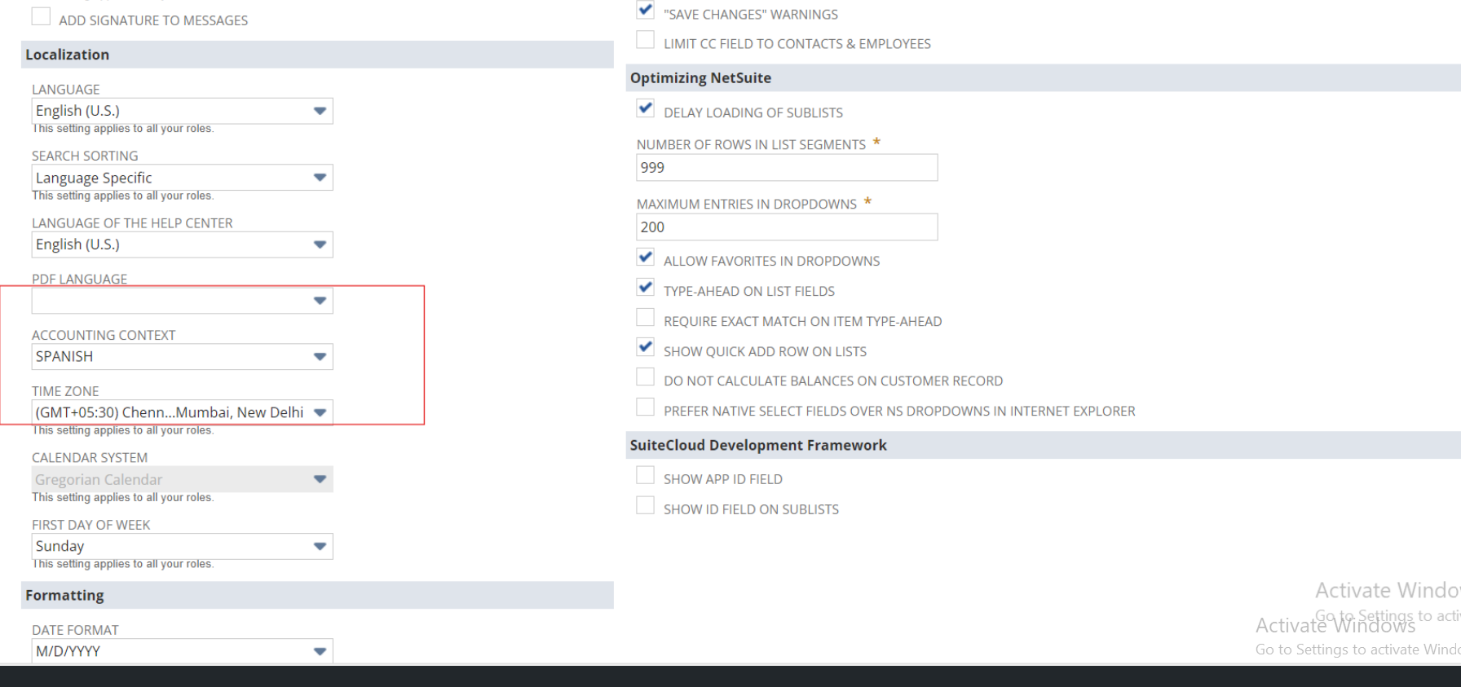Image resolution: width=1461 pixels, height=687 pixels.
Task: Enable Show App ID Field checkbox
Action: 645,476
